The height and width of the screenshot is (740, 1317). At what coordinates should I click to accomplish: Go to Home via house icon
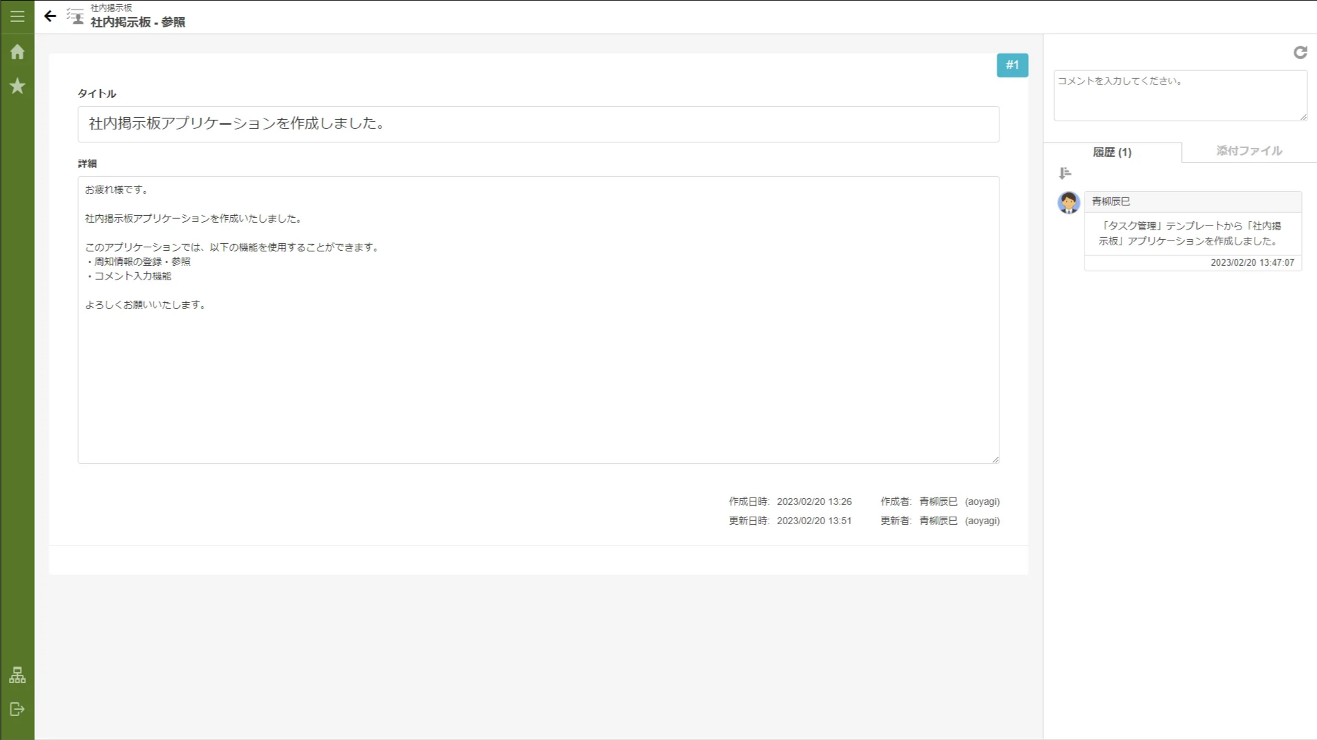17,52
